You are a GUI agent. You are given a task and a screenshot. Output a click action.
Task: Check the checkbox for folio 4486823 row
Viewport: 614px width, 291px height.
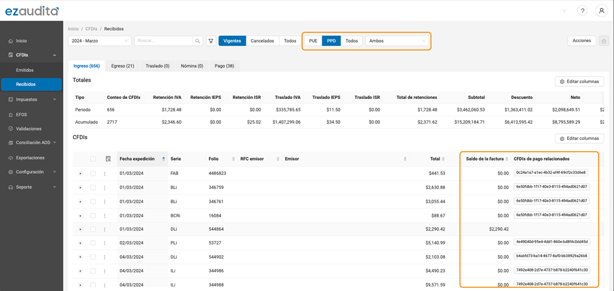[x=93, y=173]
